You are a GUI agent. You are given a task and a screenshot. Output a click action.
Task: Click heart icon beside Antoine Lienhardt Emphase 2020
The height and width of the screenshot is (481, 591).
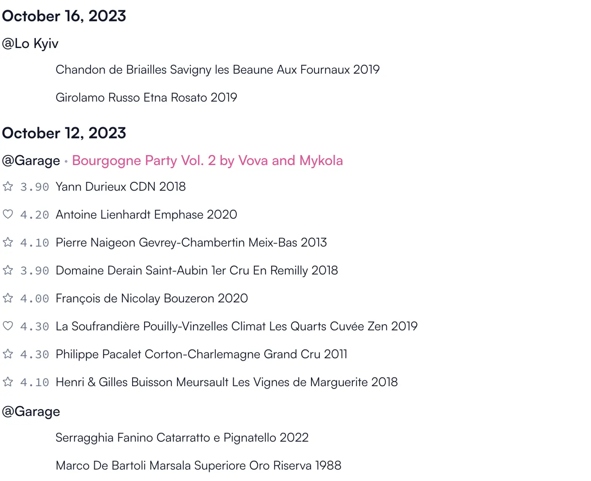[8, 214]
